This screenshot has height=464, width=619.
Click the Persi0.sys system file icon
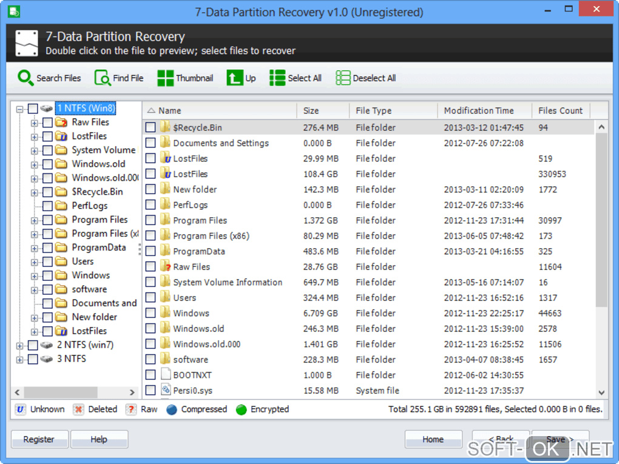click(x=166, y=389)
